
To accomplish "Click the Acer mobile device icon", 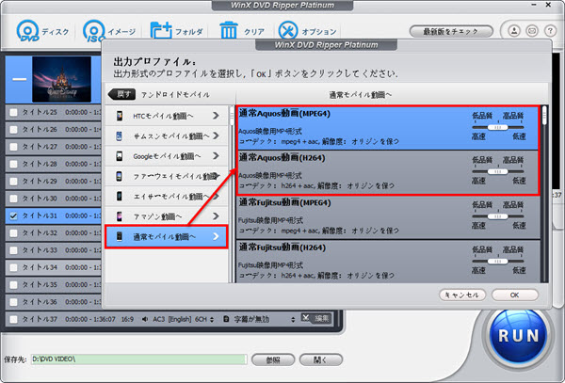I will (x=120, y=197).
